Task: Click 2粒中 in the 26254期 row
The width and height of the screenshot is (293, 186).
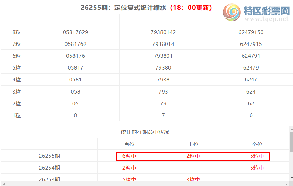Action: click(x=129, y=168)
